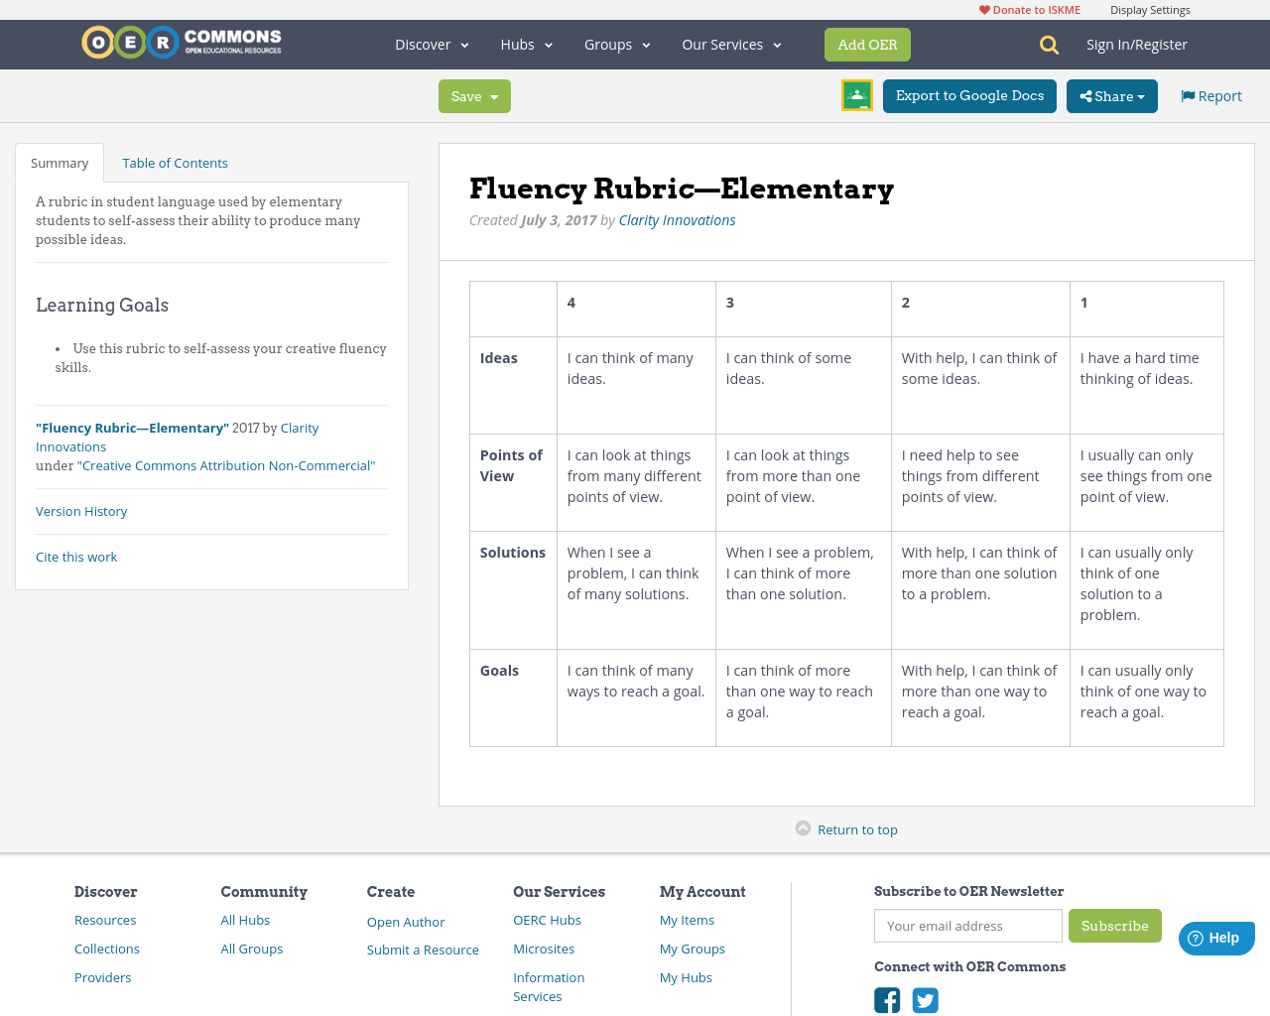Click the Google Classroom share icon
1270x1016 pixels.
[x=856, y=95]
